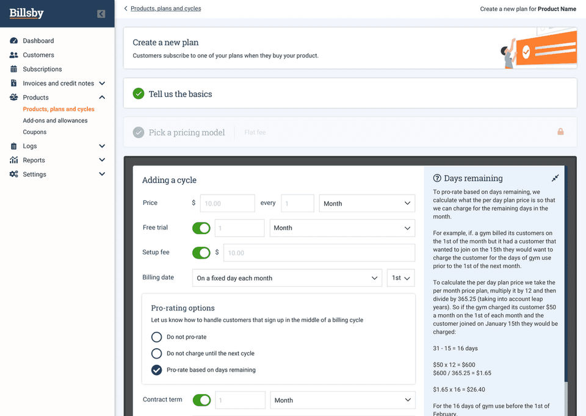Open the Billing date type dropdown
Image resolution: width=586 pixels, height=416 pixels.
tap(287, 278)
